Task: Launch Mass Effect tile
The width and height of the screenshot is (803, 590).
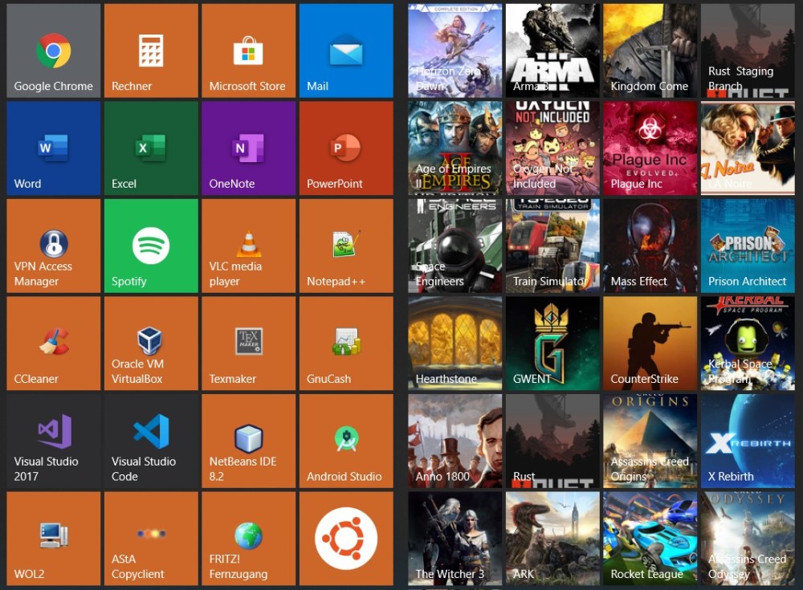Action: coord(650,246)
